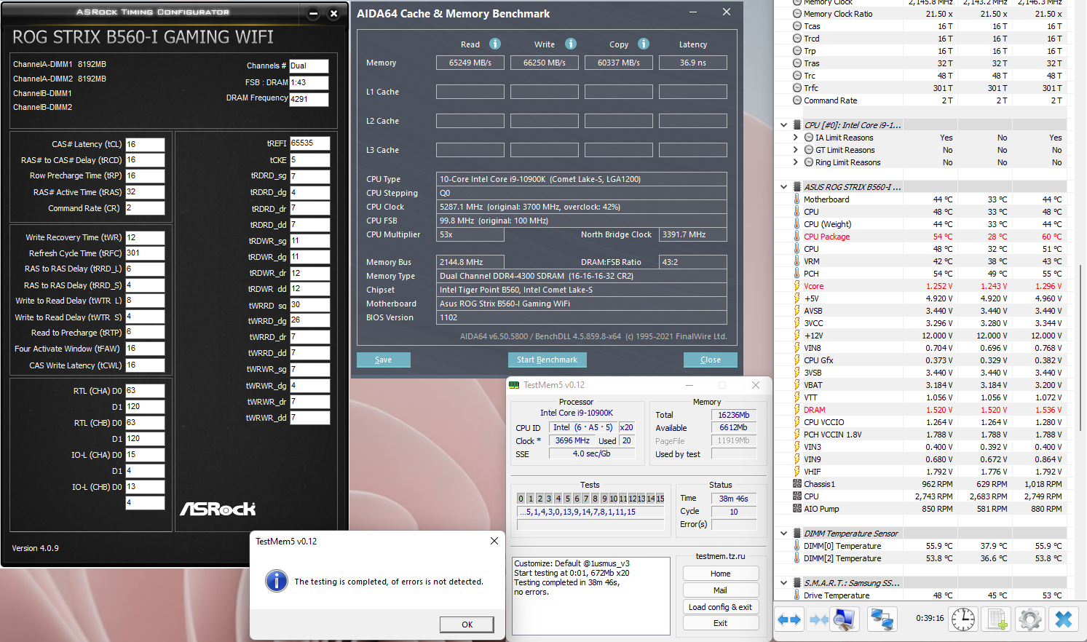Screen dimensions: 1087x642
Task: Close the TestMem5 completion dialog with X
Action: [x=494, y=541]
